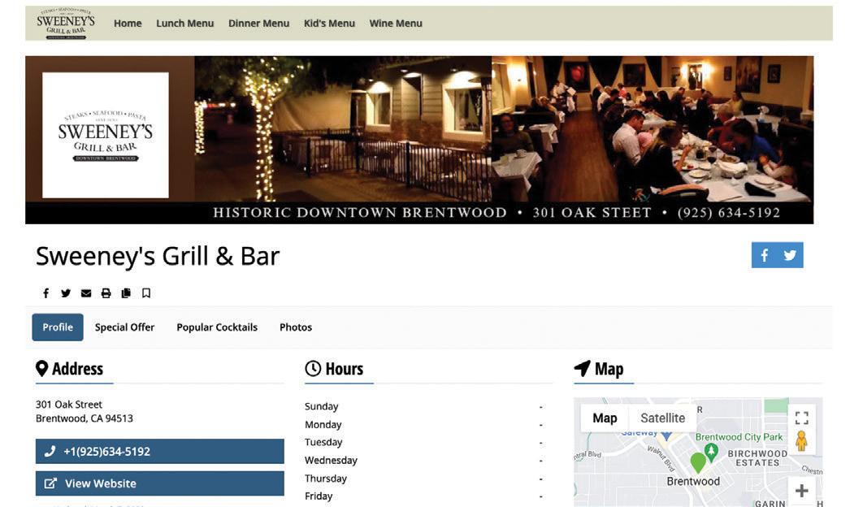Switch map to Satellite view

(x=662, y=418)
